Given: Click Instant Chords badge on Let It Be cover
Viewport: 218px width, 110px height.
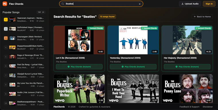Looking at the screenshot, I should (x=95, y=28).
